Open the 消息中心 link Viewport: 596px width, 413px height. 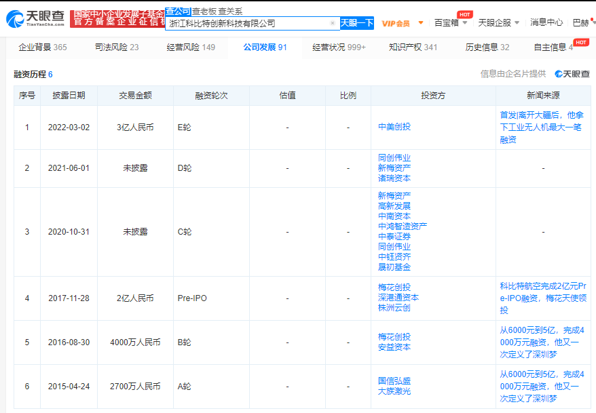point(546,22)
